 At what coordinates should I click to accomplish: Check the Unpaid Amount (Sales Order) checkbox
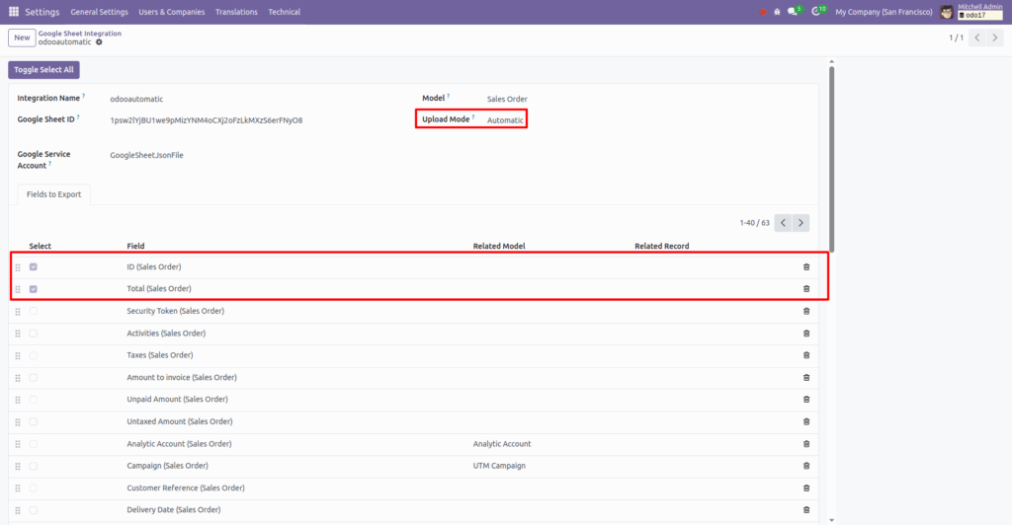point(34,400)
